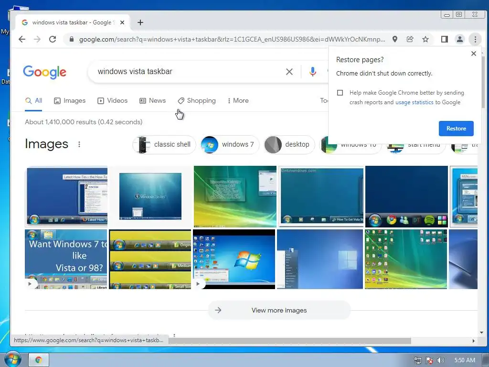Screen dimensions: 489x367
Task: Open the usage statistics link
Action: click(x=414, y=102)
